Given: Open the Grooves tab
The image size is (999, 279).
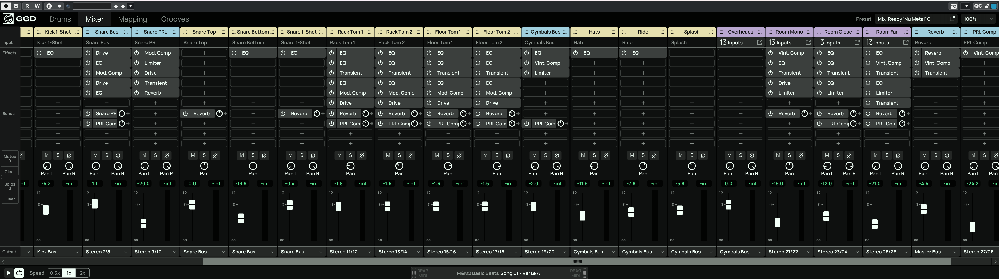Looking at the screenshot, I should (x=175, y=19).
